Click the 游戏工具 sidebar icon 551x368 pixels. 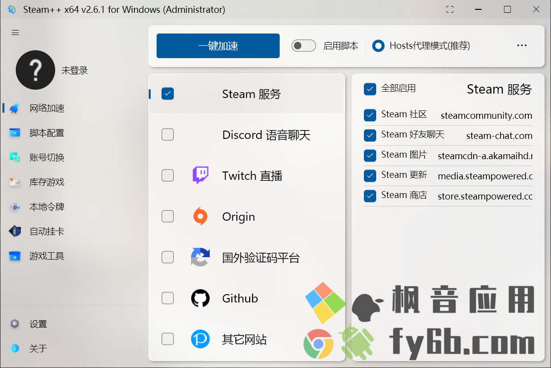(14, 256)
